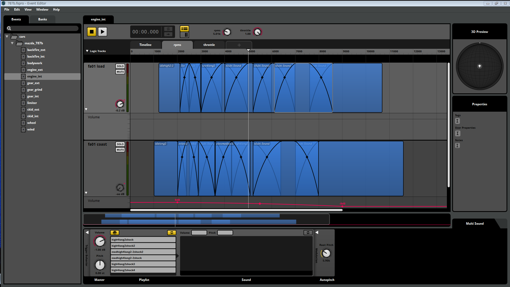Click the follow-cursor arrow icon beside timecode
This screenshot has width=510, height=287.
168,34
